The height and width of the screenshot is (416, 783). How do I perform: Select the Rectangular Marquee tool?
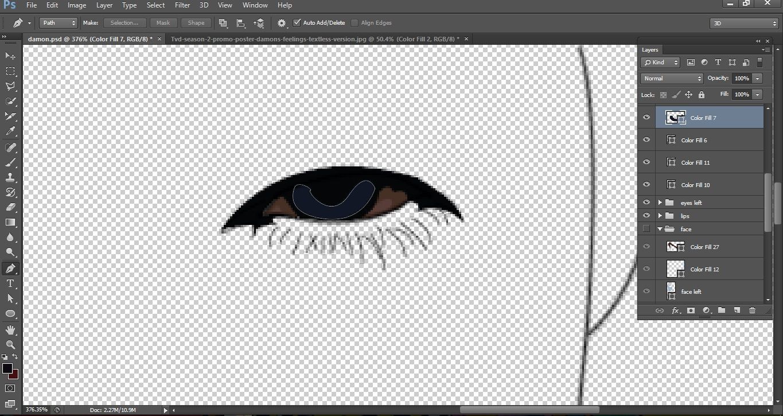(10, 71)
